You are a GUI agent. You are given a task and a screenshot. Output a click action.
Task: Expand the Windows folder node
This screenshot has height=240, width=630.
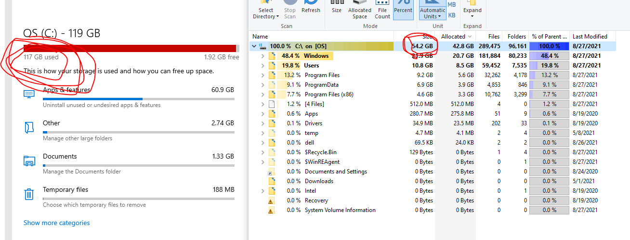(x=263, y=56)
